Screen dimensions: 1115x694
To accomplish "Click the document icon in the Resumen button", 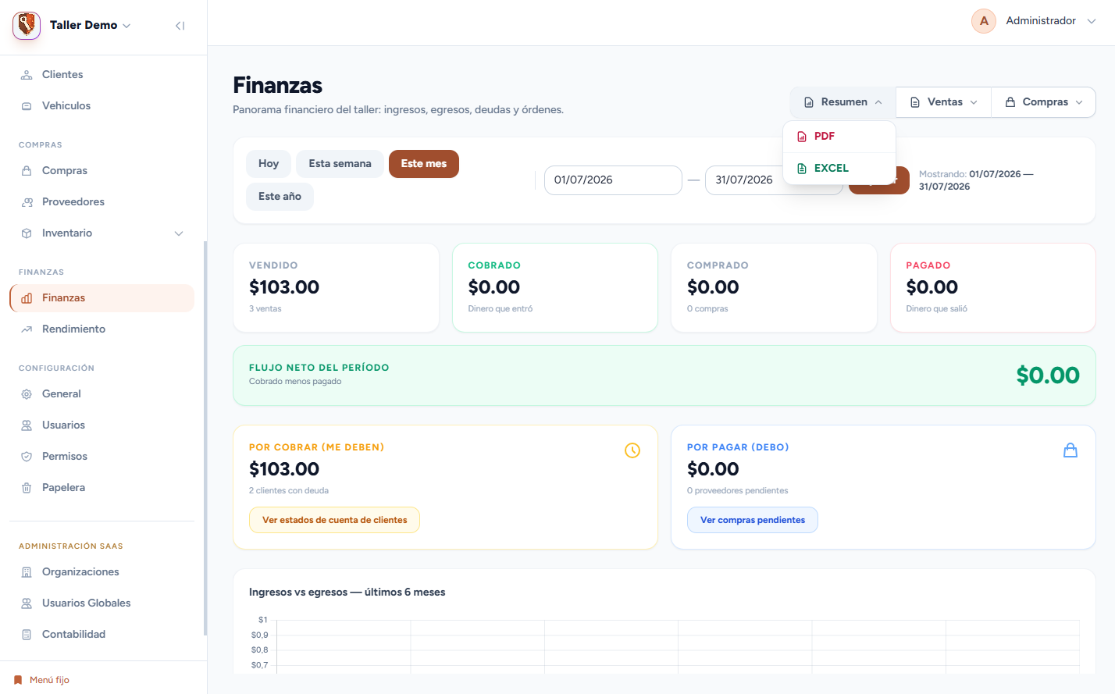I will pos(809,102).
